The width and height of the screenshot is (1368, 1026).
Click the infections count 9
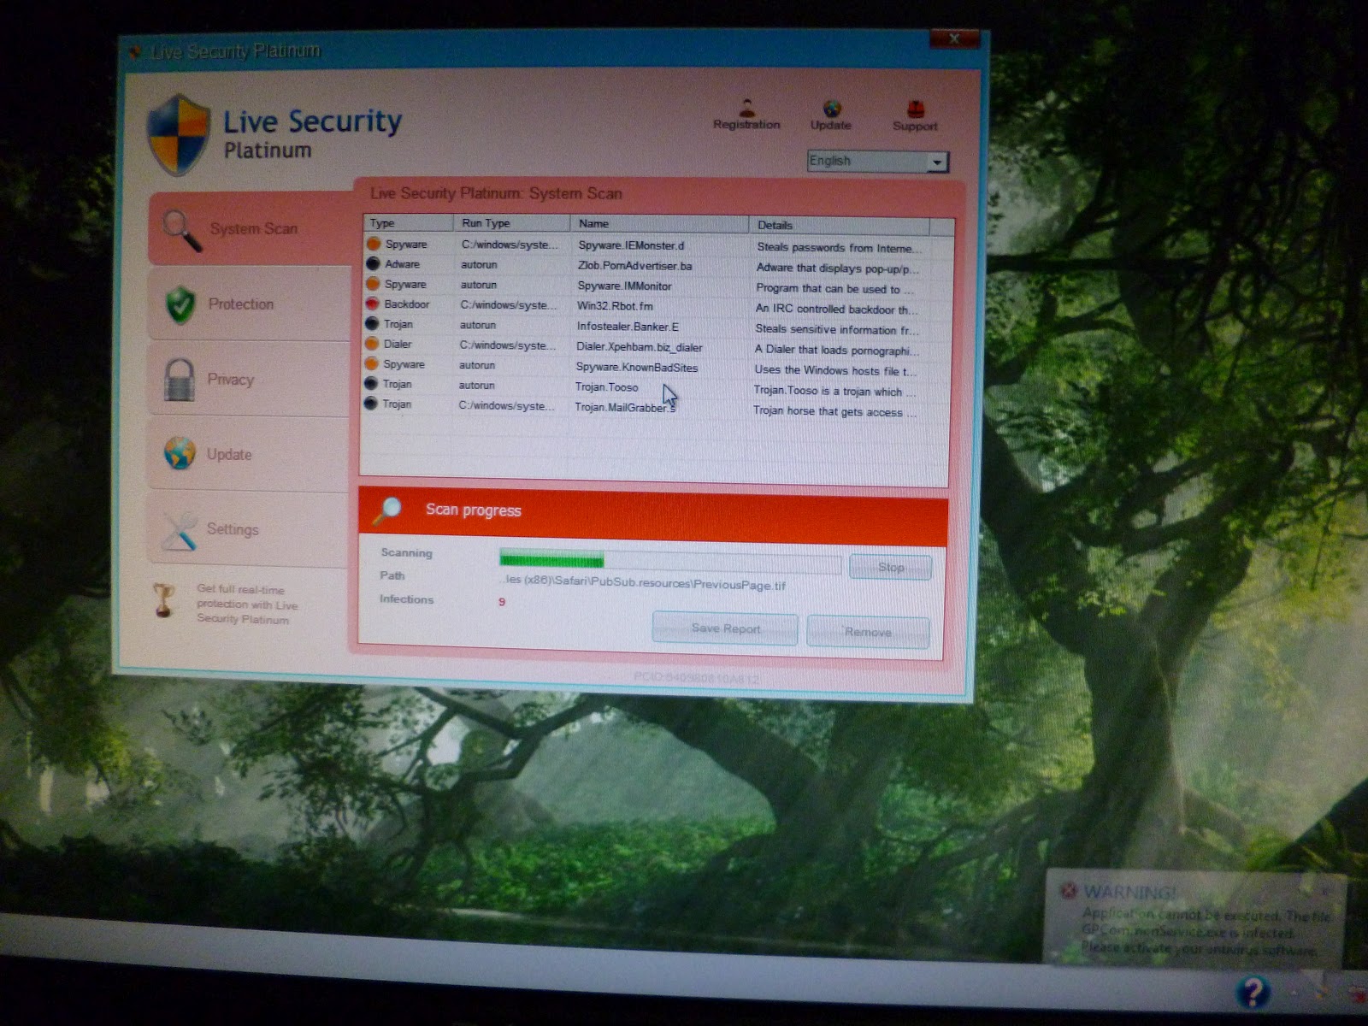pos(502,602)
